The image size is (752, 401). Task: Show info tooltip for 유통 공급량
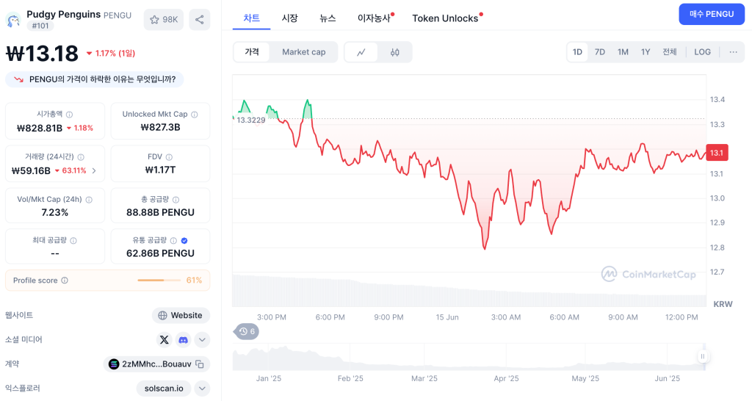click(173, 240)
